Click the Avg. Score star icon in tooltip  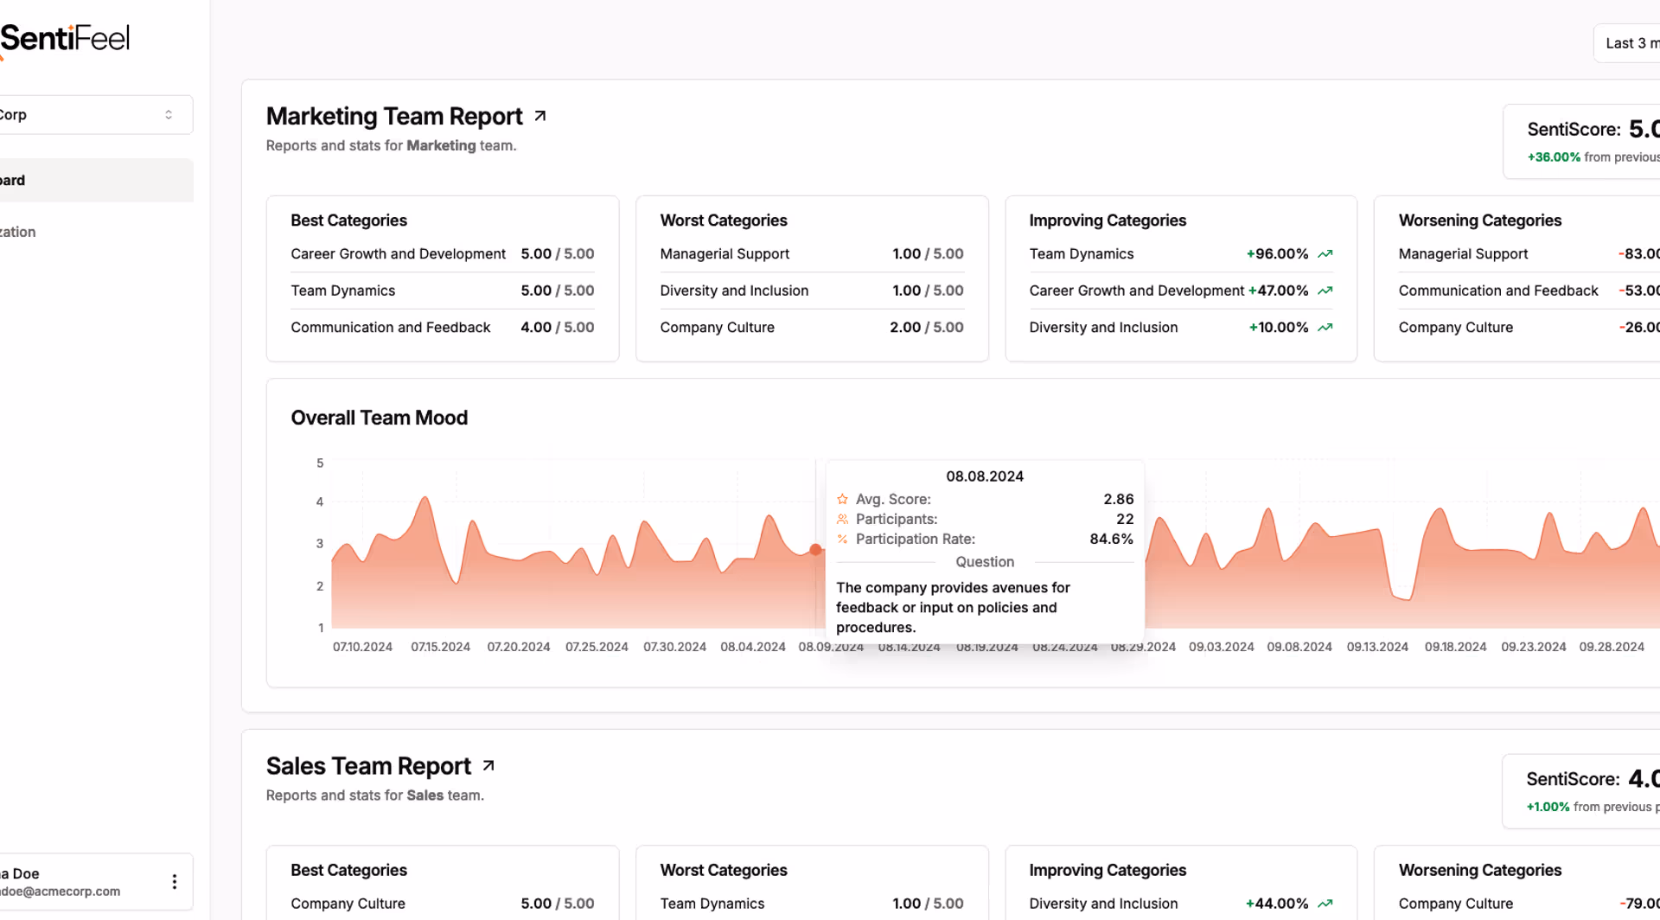point(842,499)
